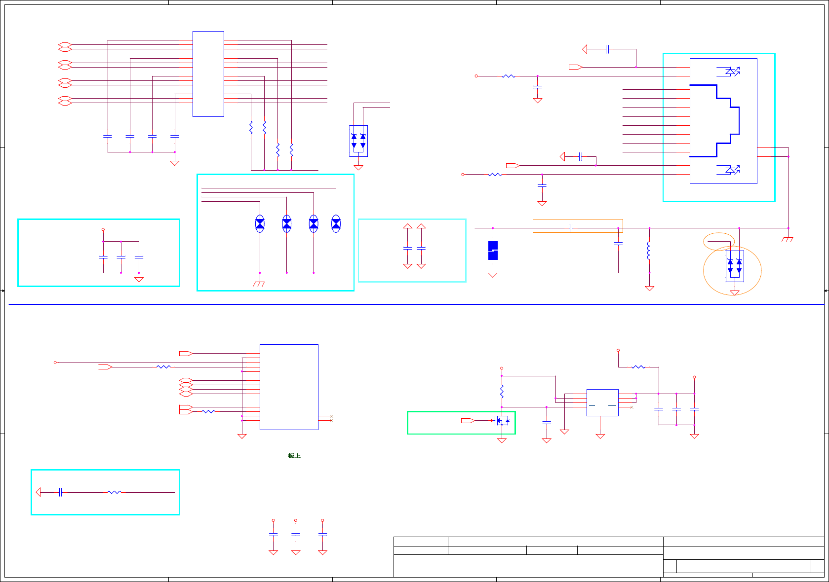Select the MOSFET symbol in the green box
829x582 pixels.
(x=502, y=421)
